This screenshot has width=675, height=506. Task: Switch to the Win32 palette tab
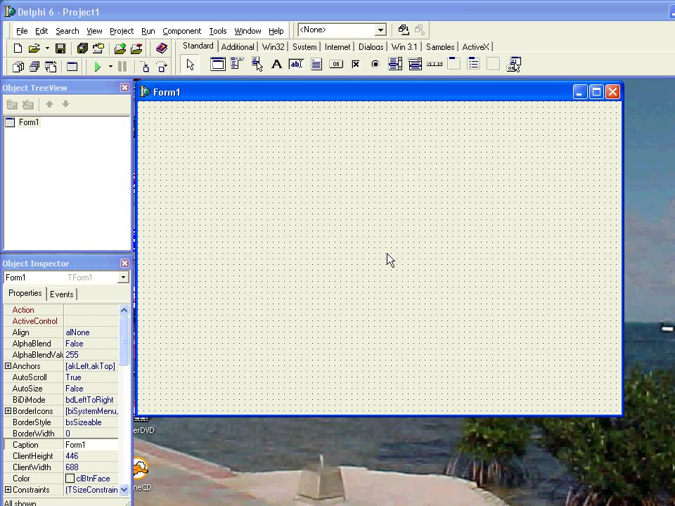tap(273, 47)
